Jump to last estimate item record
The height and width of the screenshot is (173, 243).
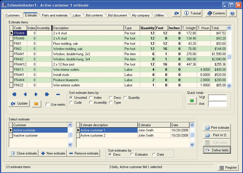click(x=47, y=94)
